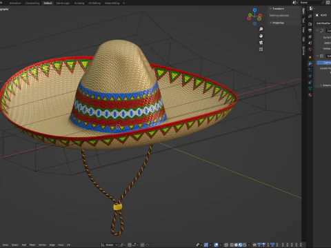Open the Select menu in viewport header

point(15,245)
